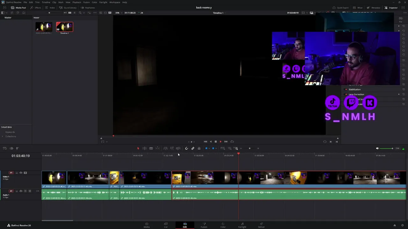Toggle timeline snapping magnet icon
Viewport: 408px width, 229px height.
186,148
